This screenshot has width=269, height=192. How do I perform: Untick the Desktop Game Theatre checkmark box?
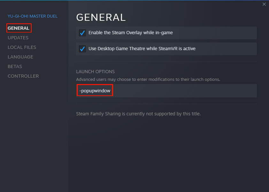[x=82, y=49]
